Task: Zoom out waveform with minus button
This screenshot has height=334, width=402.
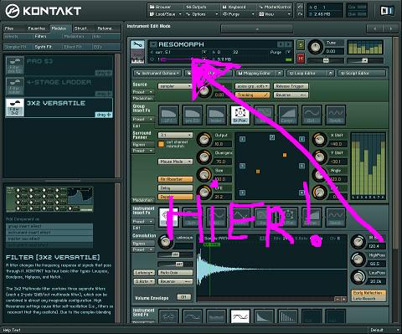Action: click(338, 299)
